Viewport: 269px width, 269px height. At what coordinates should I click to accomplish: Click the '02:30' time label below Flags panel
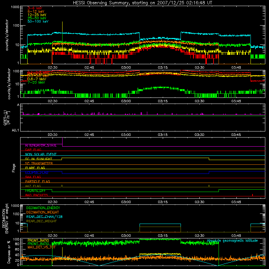[x=52, y=202]
